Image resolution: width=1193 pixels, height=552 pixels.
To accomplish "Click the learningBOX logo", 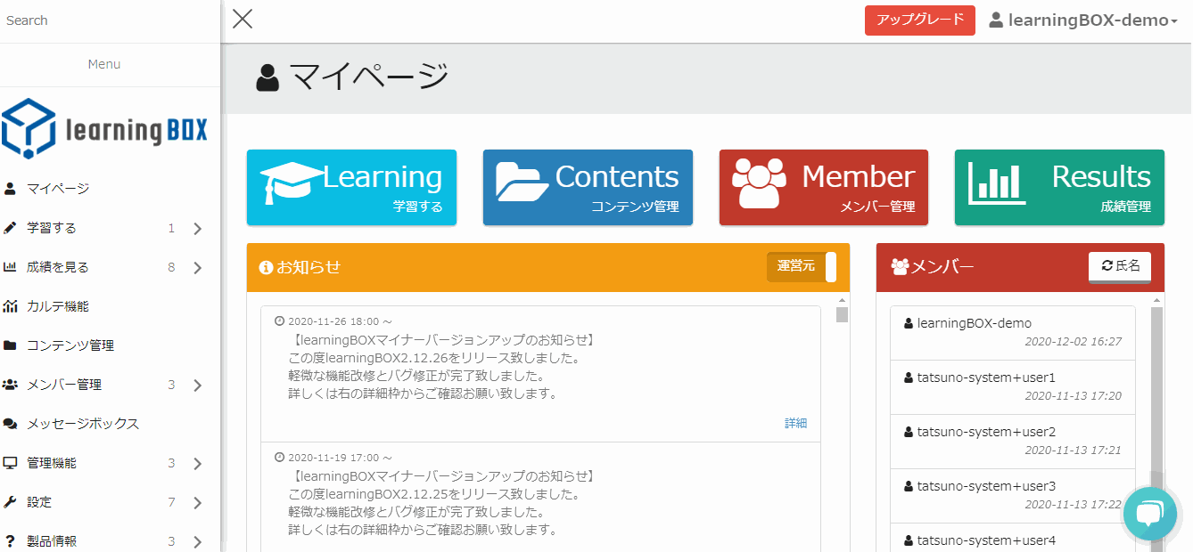I will pyautogui.click(x=104, y=129).
